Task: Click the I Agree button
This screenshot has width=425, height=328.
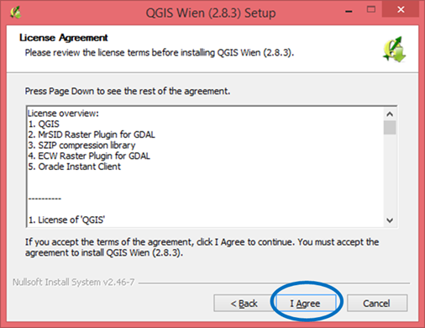Action: tap(306, 303)
